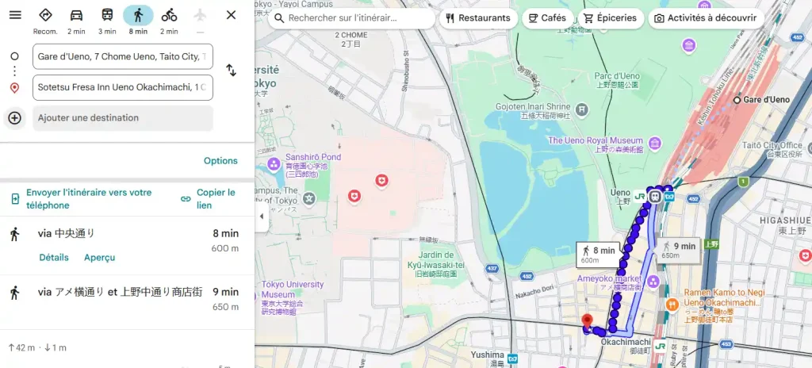Click The Ueno Royal Museum marker
The height and width of the screenshot is (368, 812).
654,143
